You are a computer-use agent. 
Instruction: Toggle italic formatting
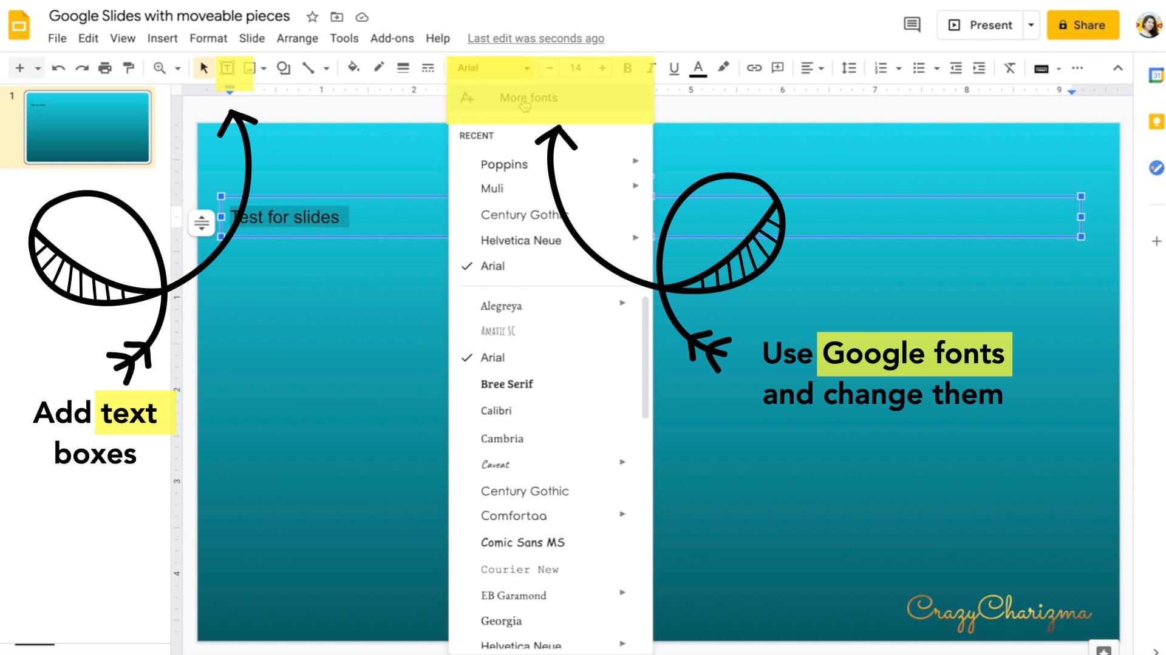pos(650,68)
